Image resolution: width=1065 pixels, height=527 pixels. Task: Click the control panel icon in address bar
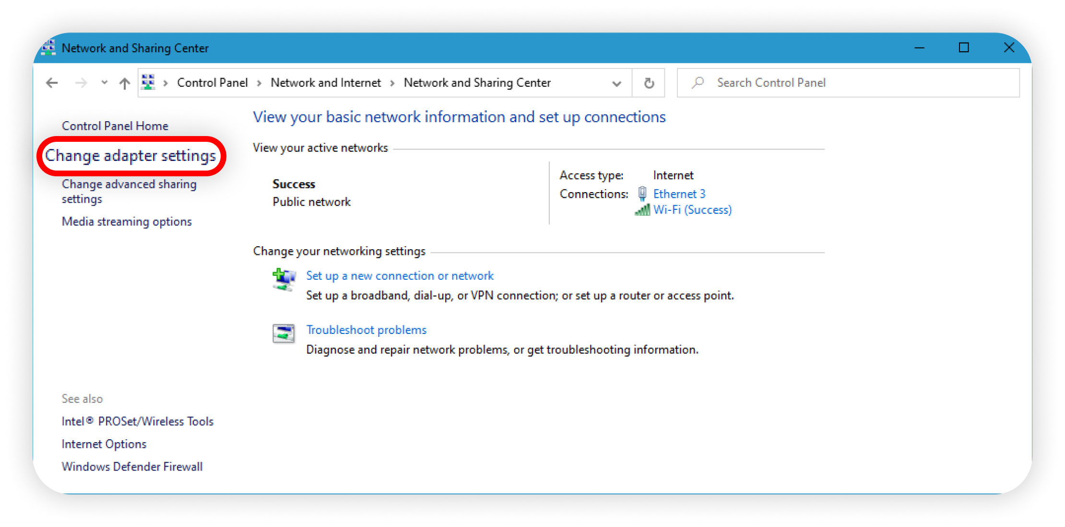point(148,82)
